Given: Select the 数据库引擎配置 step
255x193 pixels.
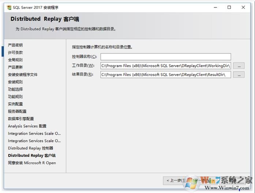Looking at the screenshot, I should coord(21,119).
